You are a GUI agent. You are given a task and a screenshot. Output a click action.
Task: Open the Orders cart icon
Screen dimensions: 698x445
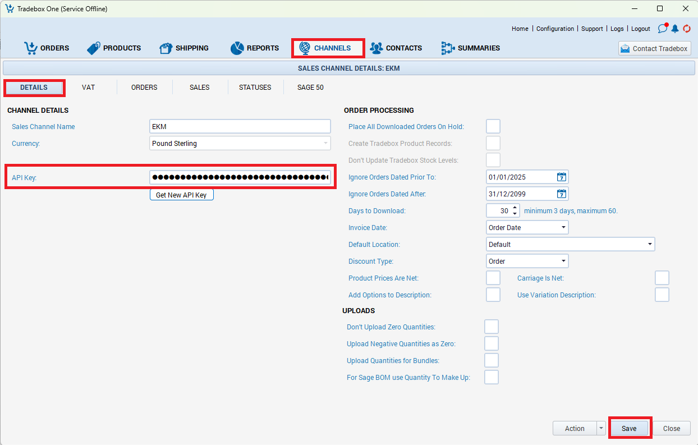(31, 48)
